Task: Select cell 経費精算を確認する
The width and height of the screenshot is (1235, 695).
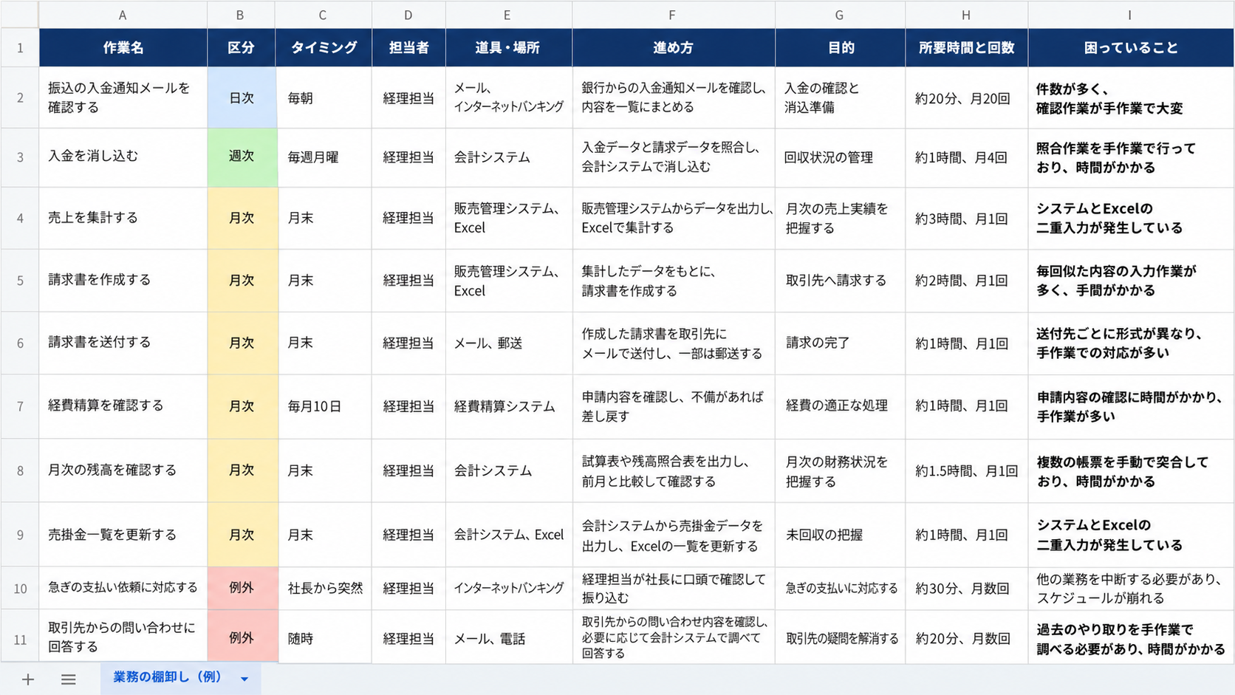Action: click(x=123, y=406)
